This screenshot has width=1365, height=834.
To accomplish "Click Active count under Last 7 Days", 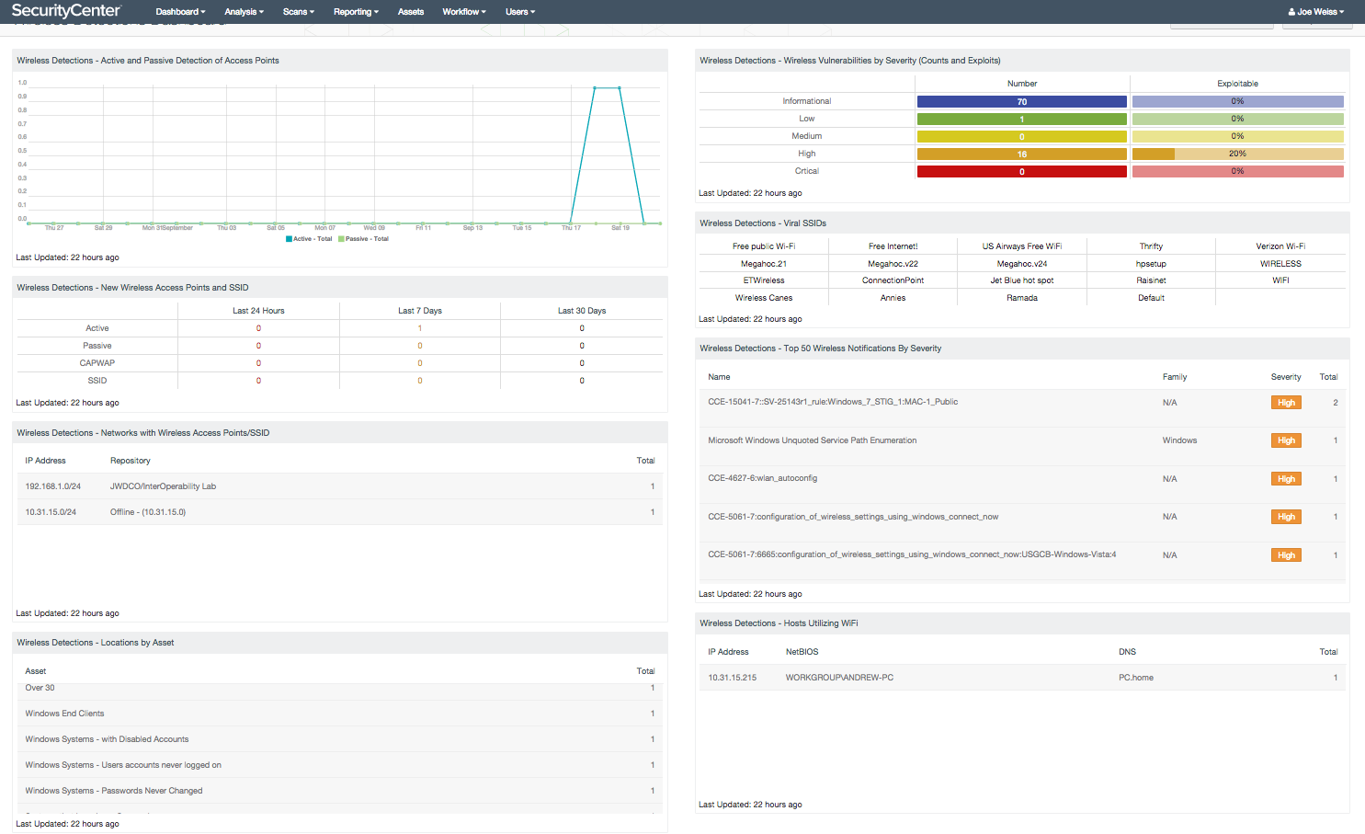I will pos(420,328).
